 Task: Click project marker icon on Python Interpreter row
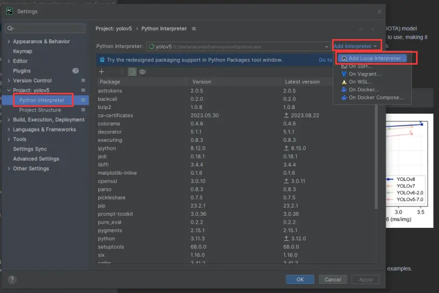pos(83,100)
